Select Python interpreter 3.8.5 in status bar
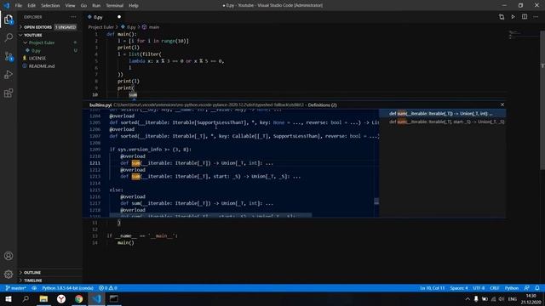The width and height of the screenshot is (545, 306). [68, 288]
